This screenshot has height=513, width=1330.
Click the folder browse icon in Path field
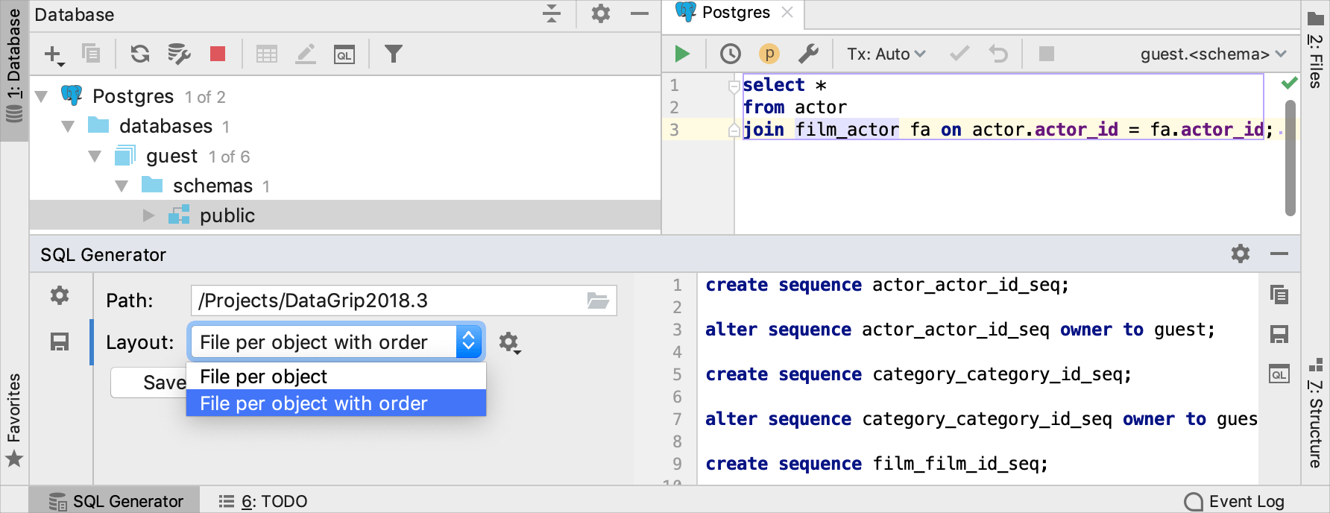coord(598,300)
